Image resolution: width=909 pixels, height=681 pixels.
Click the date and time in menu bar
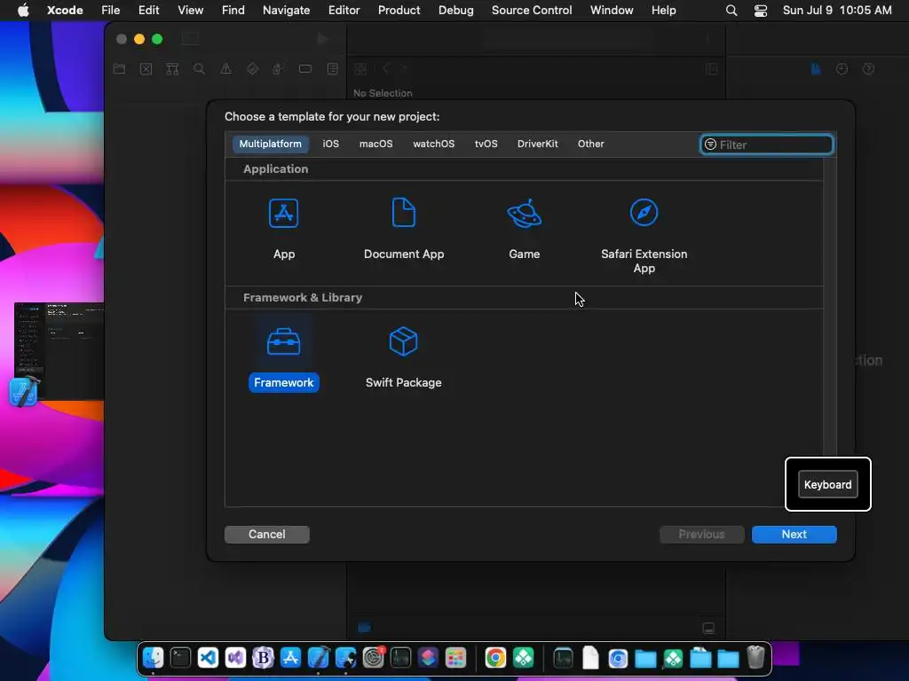point(837,10)
